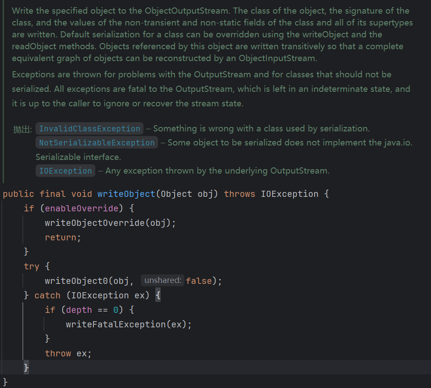Screen dimensions: 431x388
Task: Open the IOException link in the throws list
Action: tap(65, 171)
